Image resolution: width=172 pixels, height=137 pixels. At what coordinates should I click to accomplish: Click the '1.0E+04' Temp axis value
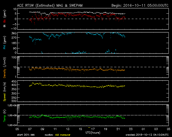(12, 125)
